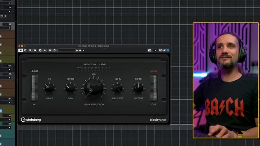Open dropdown below the 1.4 value

[x=9, y=12]
